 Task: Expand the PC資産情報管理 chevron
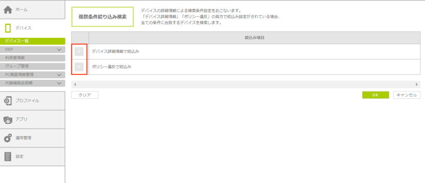59,75
